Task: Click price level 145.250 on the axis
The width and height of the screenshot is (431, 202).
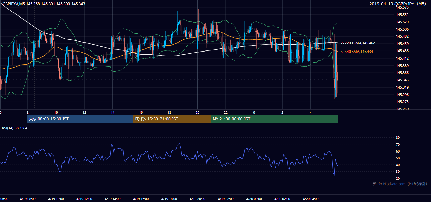Action: [402, 109]
